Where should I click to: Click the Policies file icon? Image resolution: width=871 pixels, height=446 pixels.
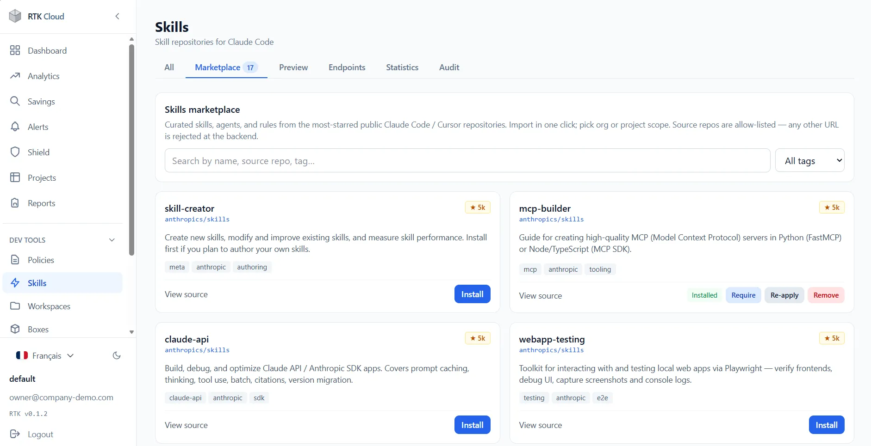[15, 260]
